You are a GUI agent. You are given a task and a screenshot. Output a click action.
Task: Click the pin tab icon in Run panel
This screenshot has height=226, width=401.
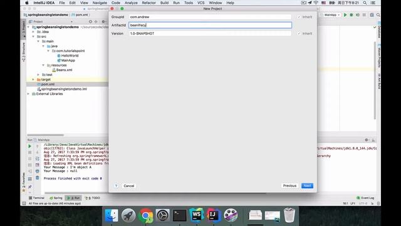(29, 186)
